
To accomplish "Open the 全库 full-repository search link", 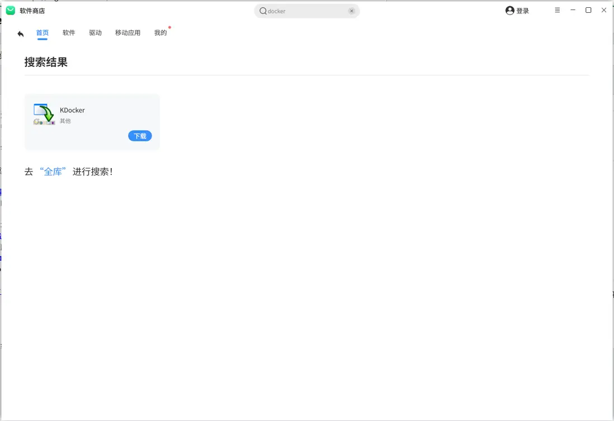I will [53, 171].
